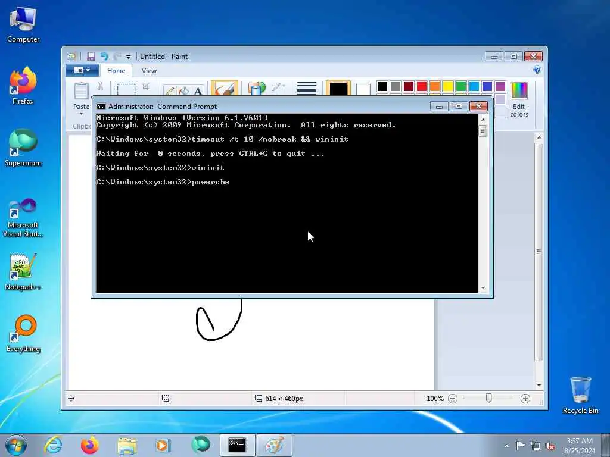
Task: Click the Paint zoom slider handle
Action: (488, 398)
